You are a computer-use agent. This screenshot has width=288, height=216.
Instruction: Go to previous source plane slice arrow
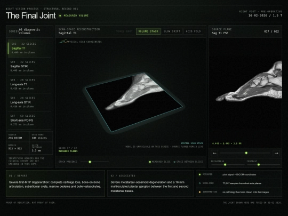214,153
